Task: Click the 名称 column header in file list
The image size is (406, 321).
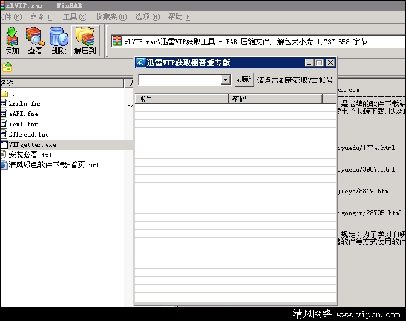Action: pos(61,83)
